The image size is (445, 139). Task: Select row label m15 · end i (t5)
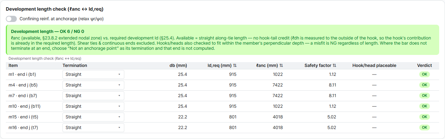[23, 117]
